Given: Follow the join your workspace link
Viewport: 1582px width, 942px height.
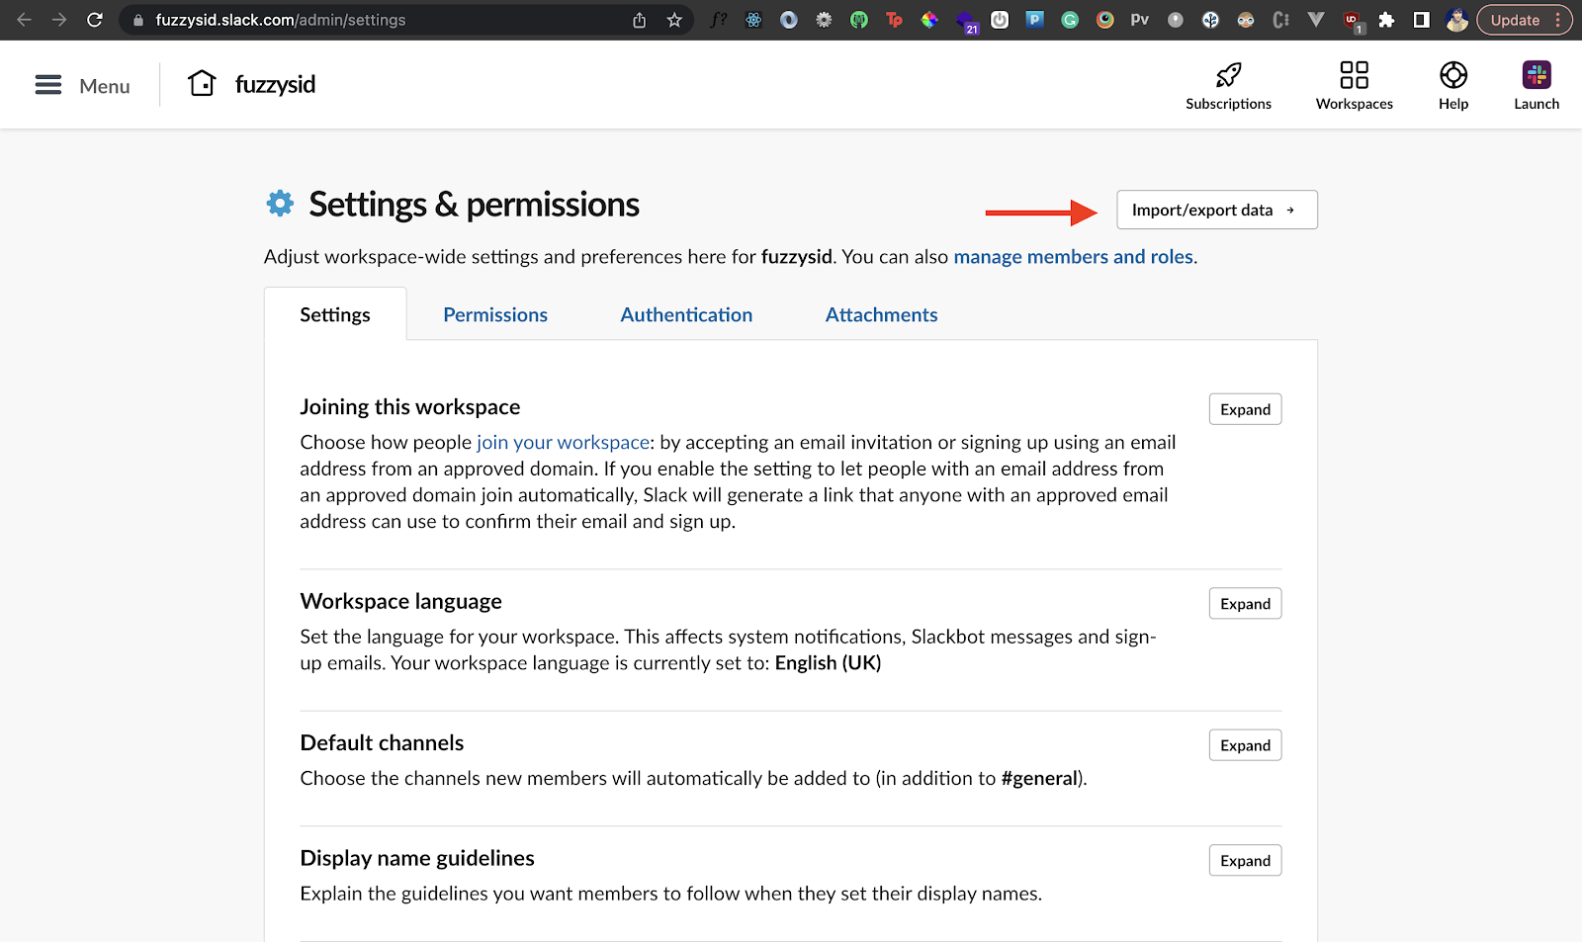Looking at the screenshot, I should pyautogui.click(x=564, y=443).
